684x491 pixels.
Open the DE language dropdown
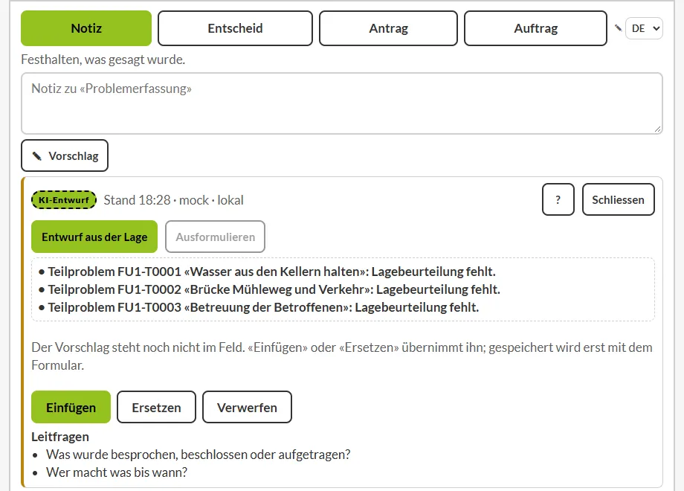(645, 28)
